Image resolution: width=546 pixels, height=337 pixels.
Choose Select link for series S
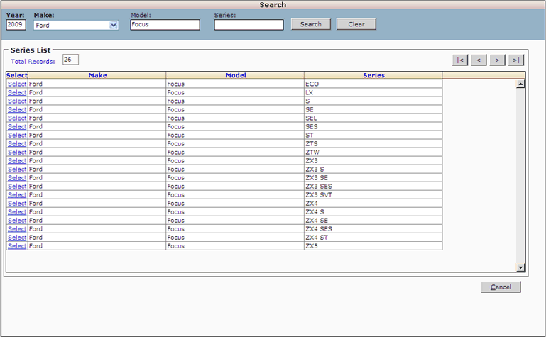17,101
